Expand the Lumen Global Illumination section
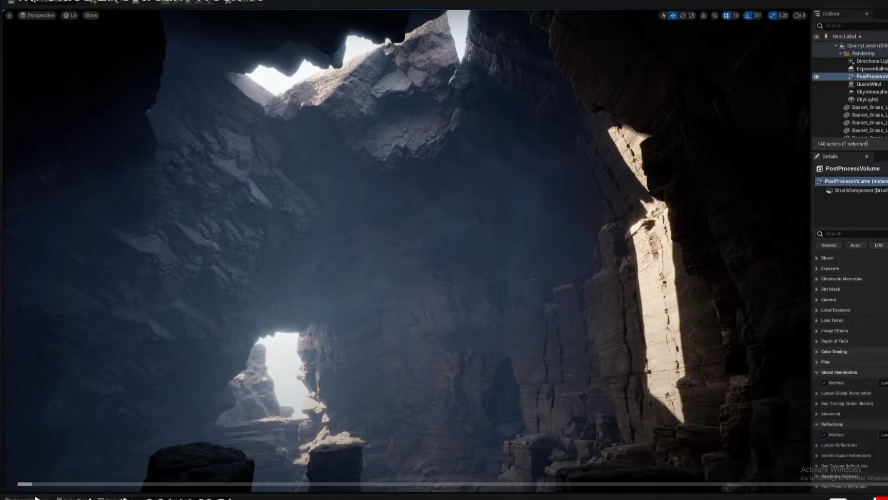The image size is (888, 500). point(817,393)
